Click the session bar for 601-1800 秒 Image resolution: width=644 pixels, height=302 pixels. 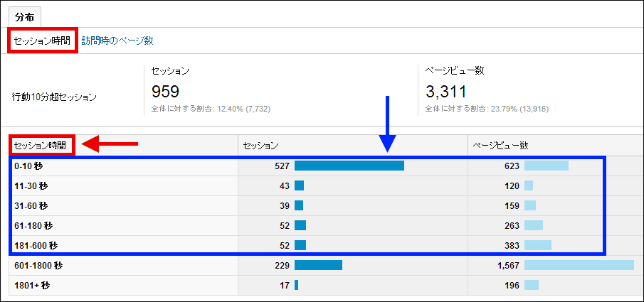(x=318, y=265)
